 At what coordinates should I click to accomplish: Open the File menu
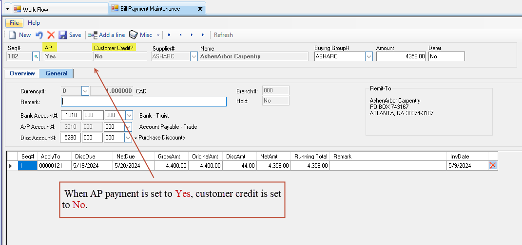click(14, 23)
